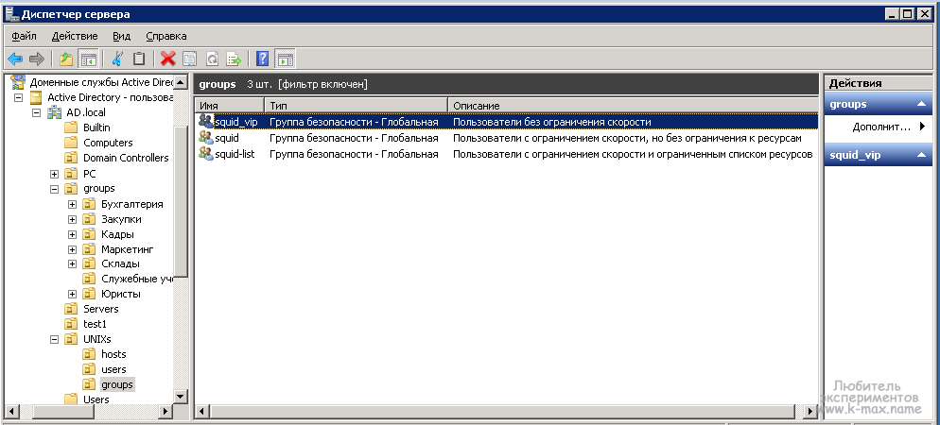Click the tree pane vertical scrollbar thumb
The height and width of the screenshot is (425, 940).
coord(181,201)
